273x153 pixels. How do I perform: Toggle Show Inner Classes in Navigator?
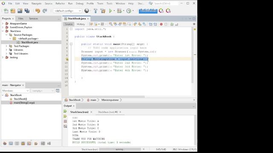(x=29, y=144)
